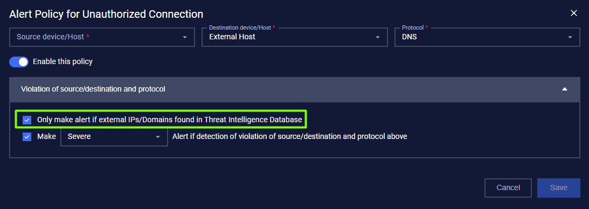Close the Alert Policy dialog with X
589x209 pixels.
(573, 13)
